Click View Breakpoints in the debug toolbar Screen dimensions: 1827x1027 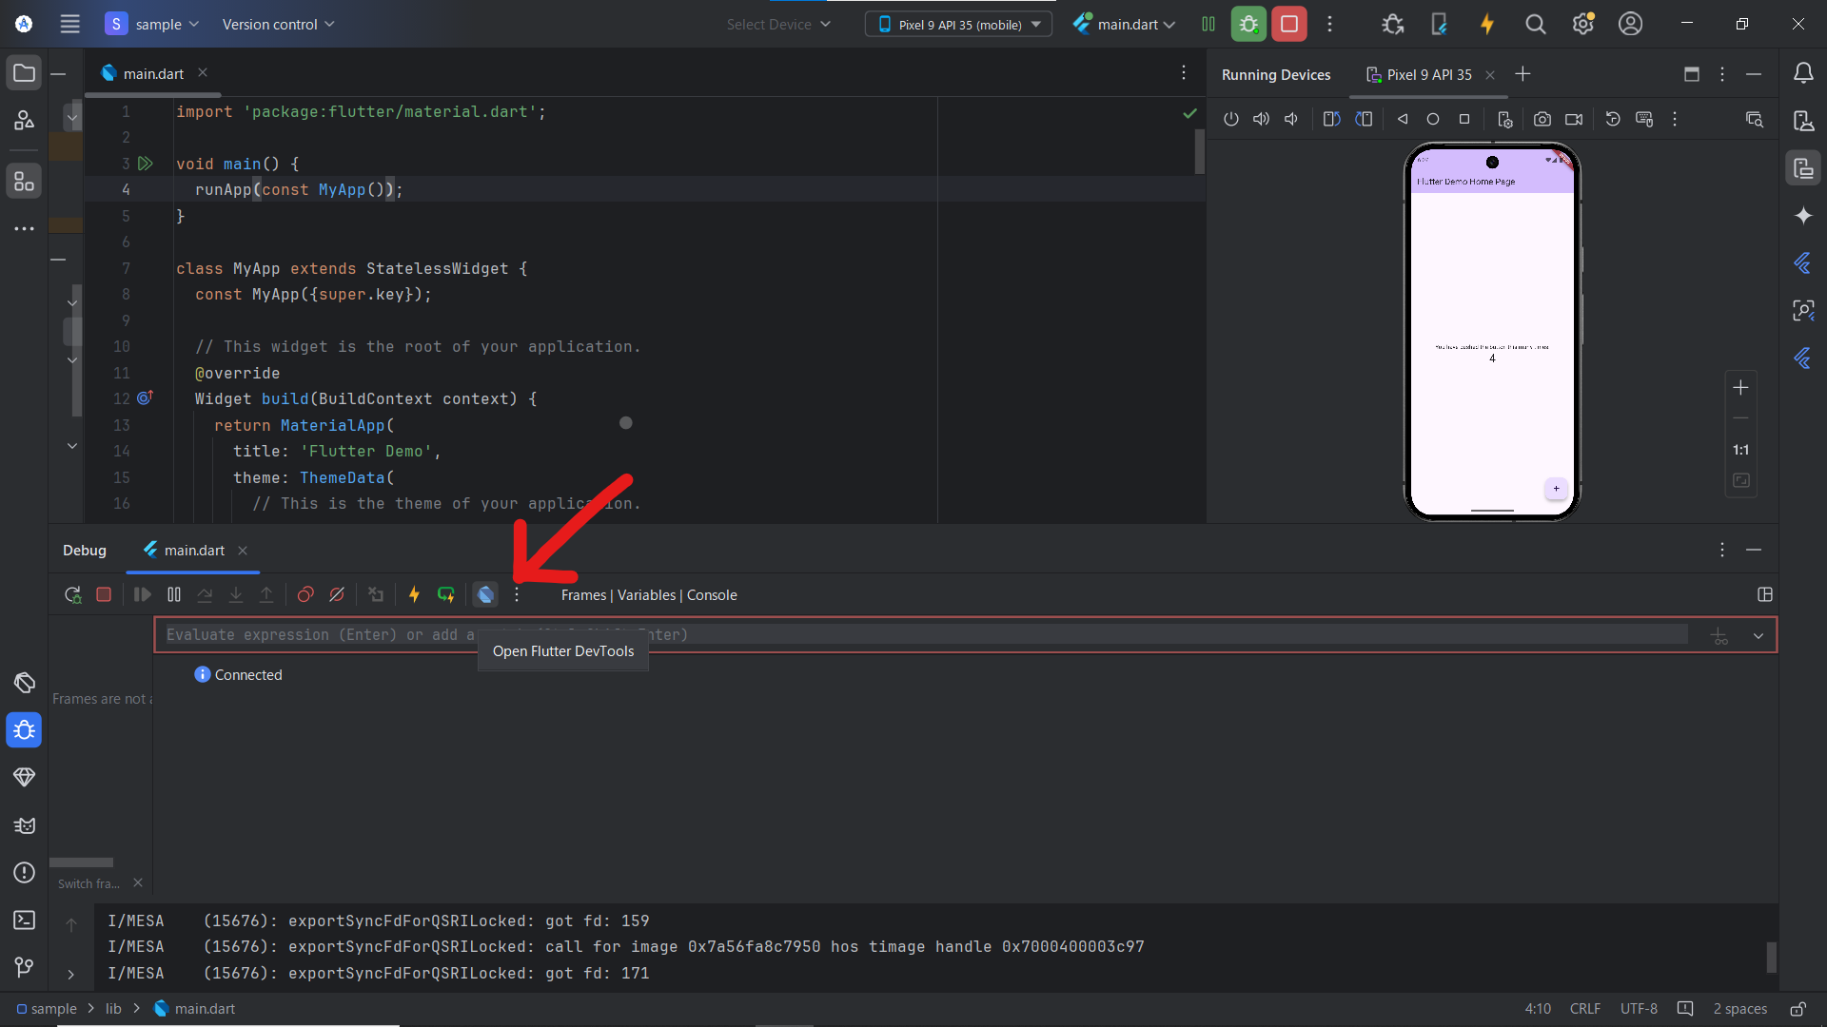(305, 594)
